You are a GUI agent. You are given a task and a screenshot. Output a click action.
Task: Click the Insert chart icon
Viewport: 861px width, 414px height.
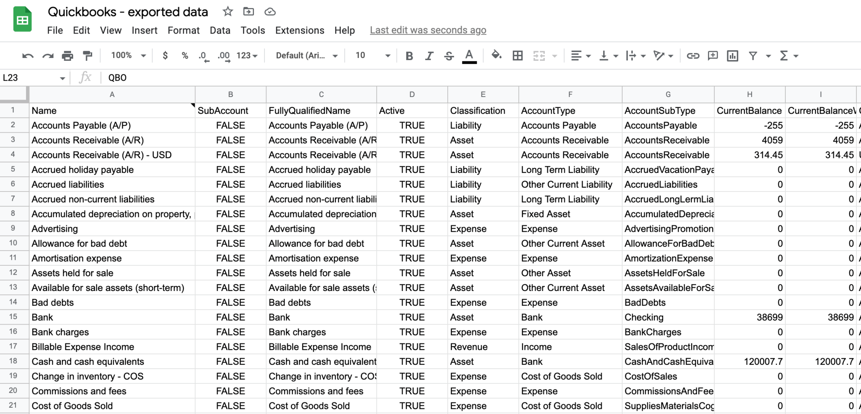[x=732, y=55]
